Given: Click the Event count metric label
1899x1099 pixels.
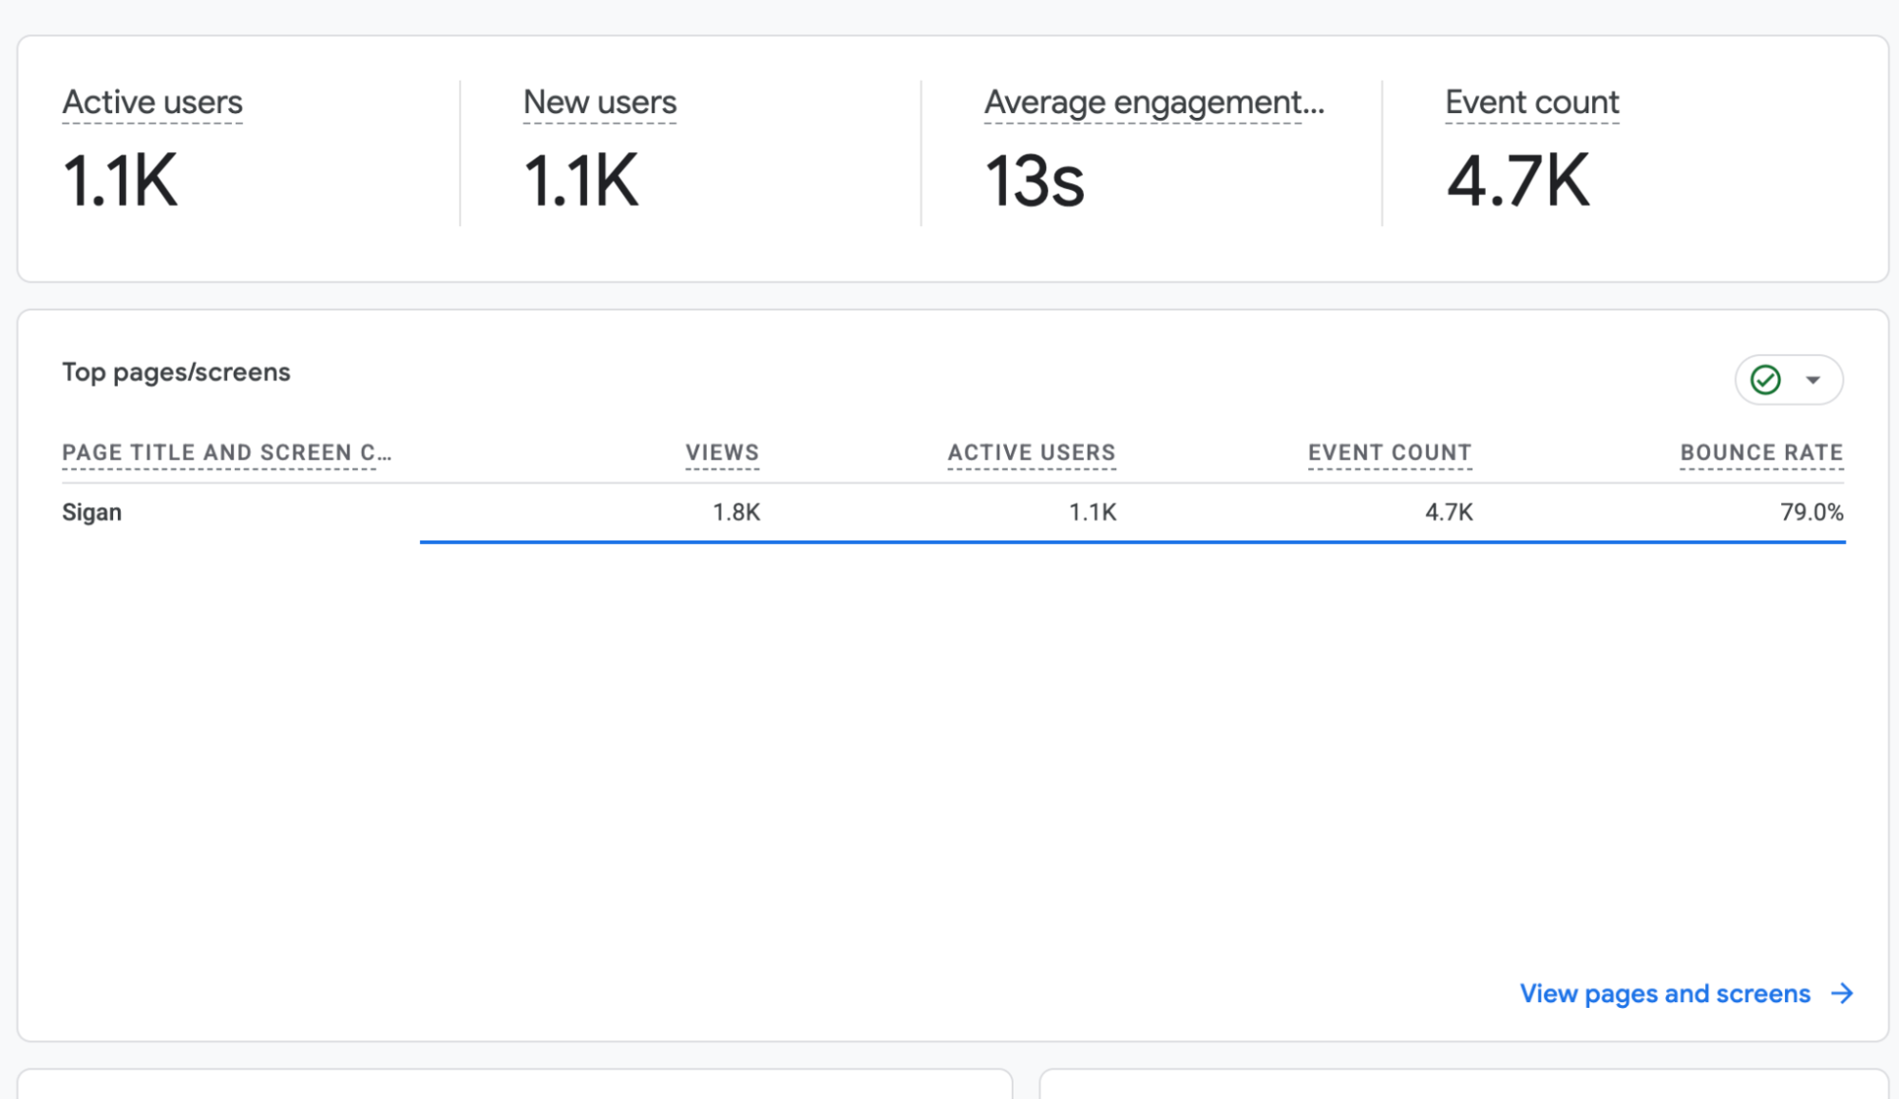Looking at the screenshot, I should pyautogui.click(x=1531, y=103).
